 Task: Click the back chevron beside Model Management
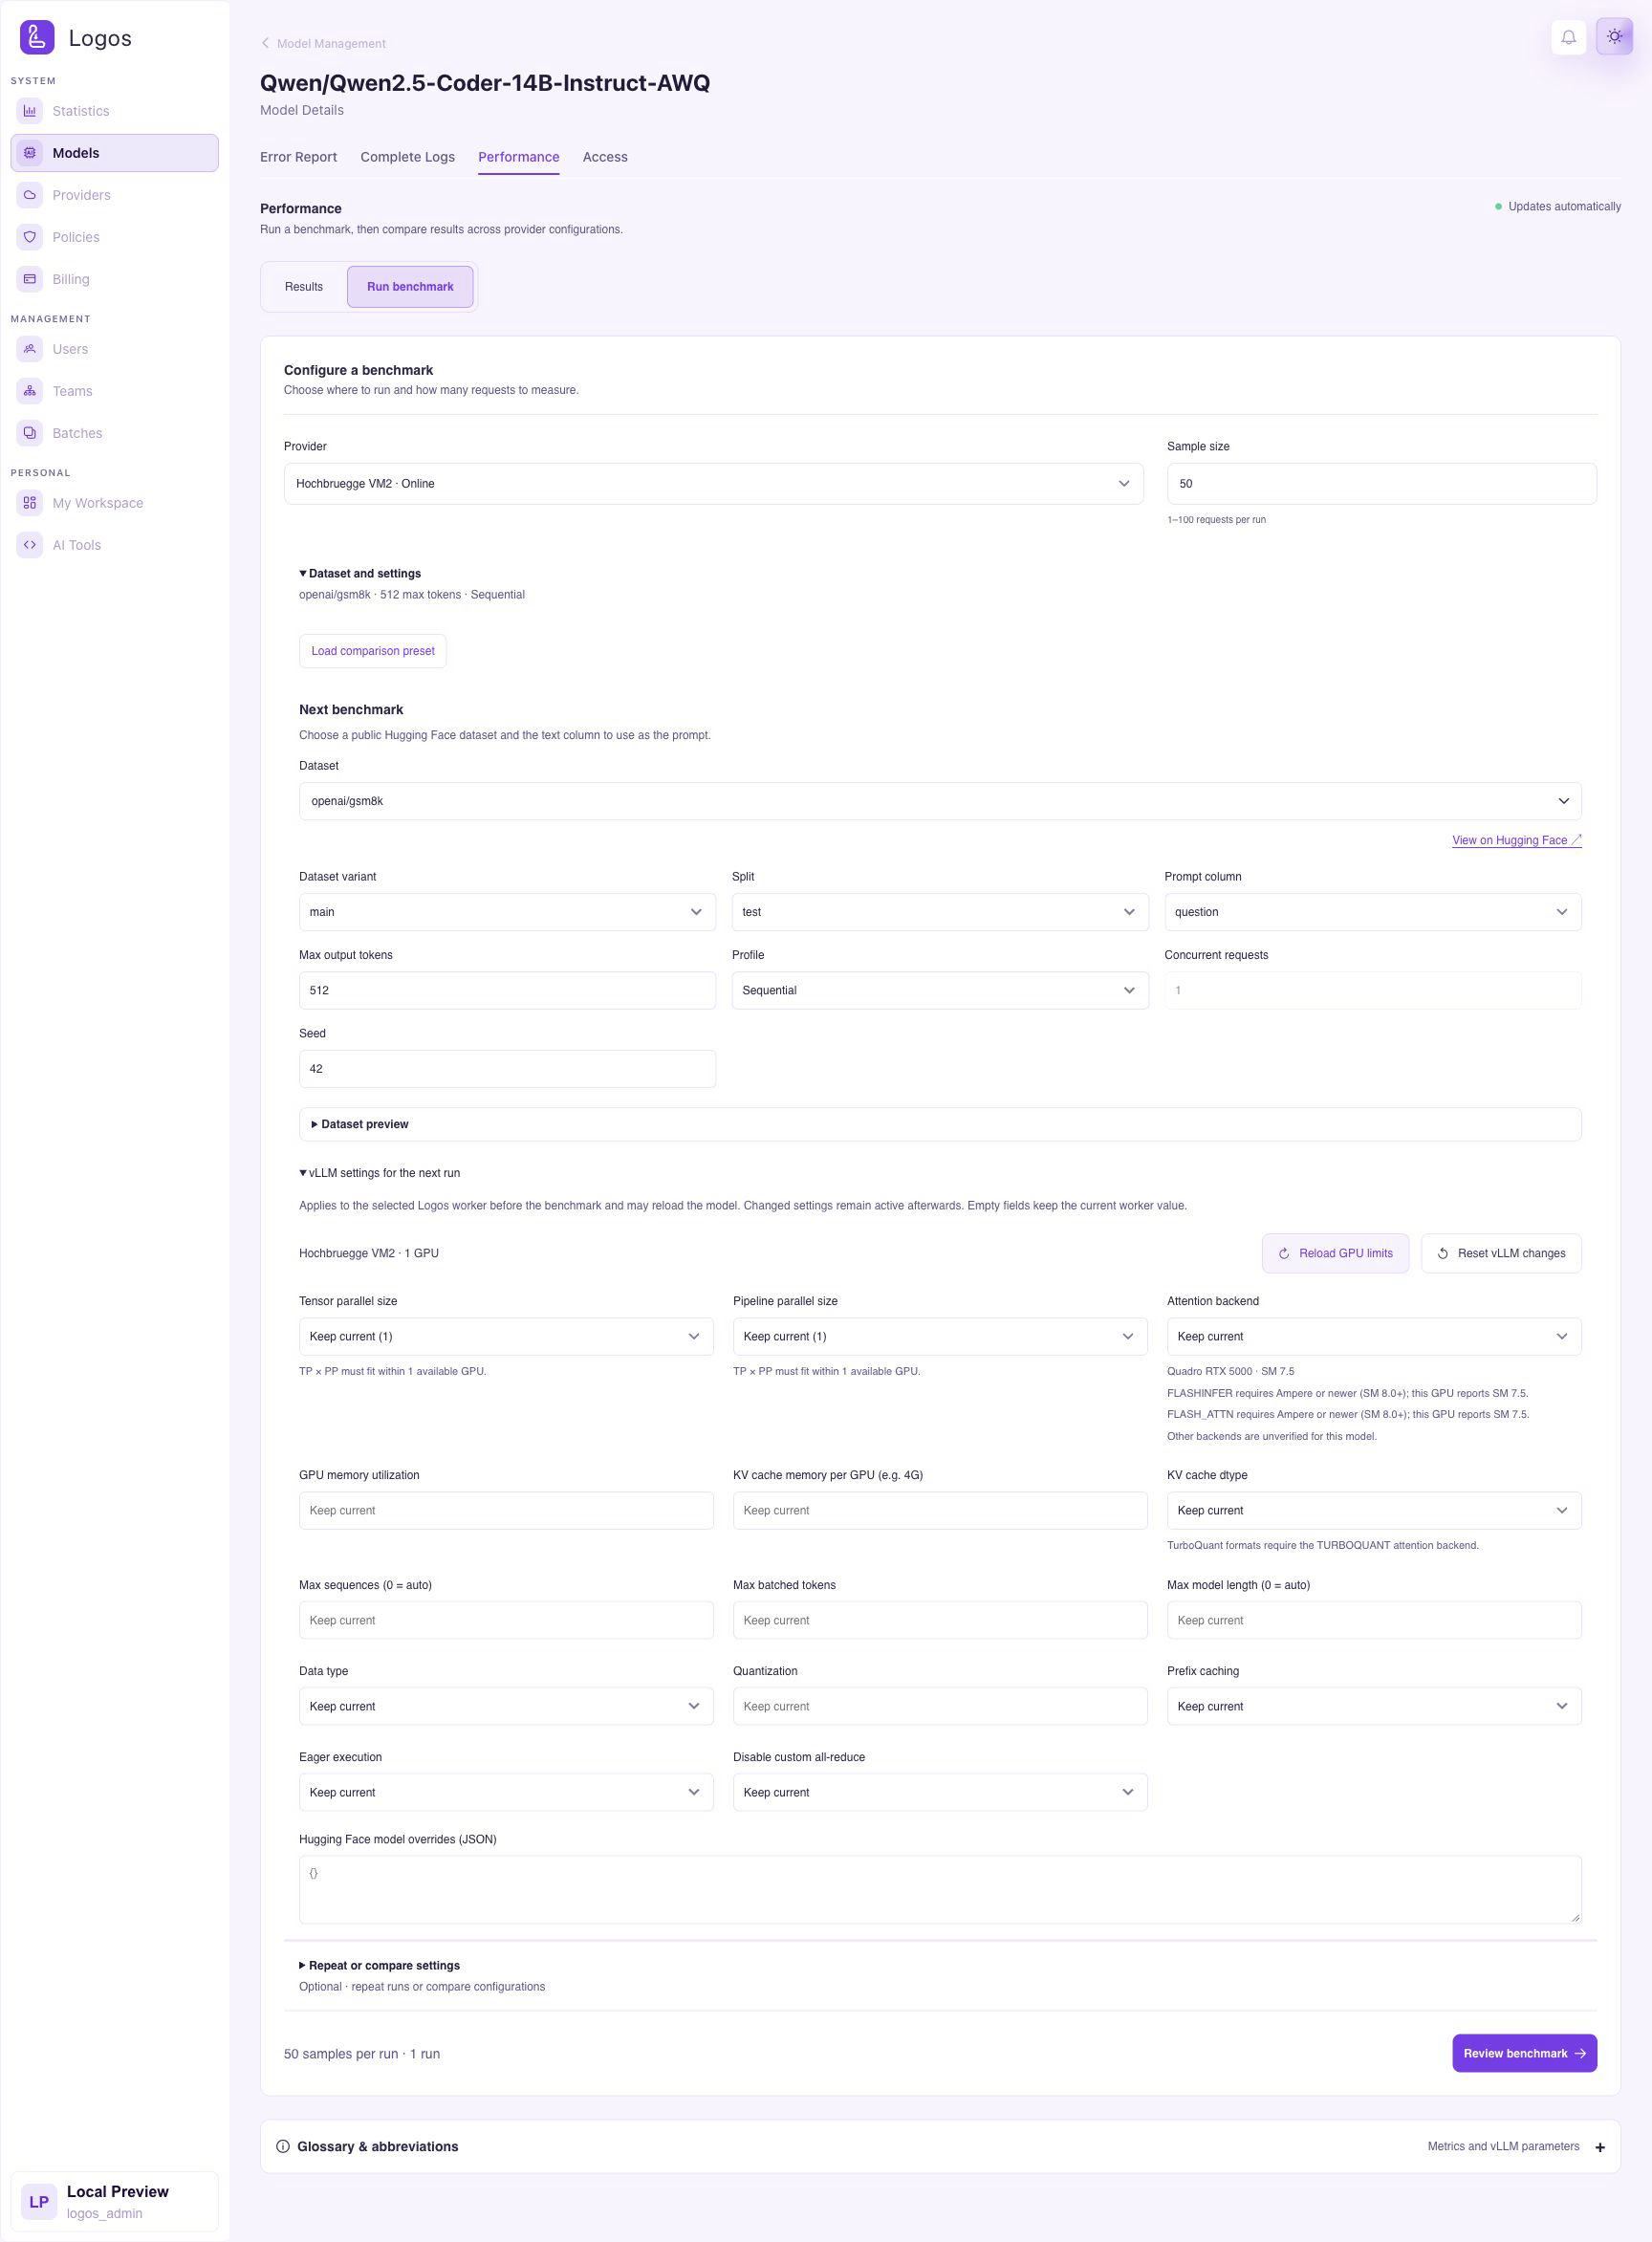(x=265, y=43)
